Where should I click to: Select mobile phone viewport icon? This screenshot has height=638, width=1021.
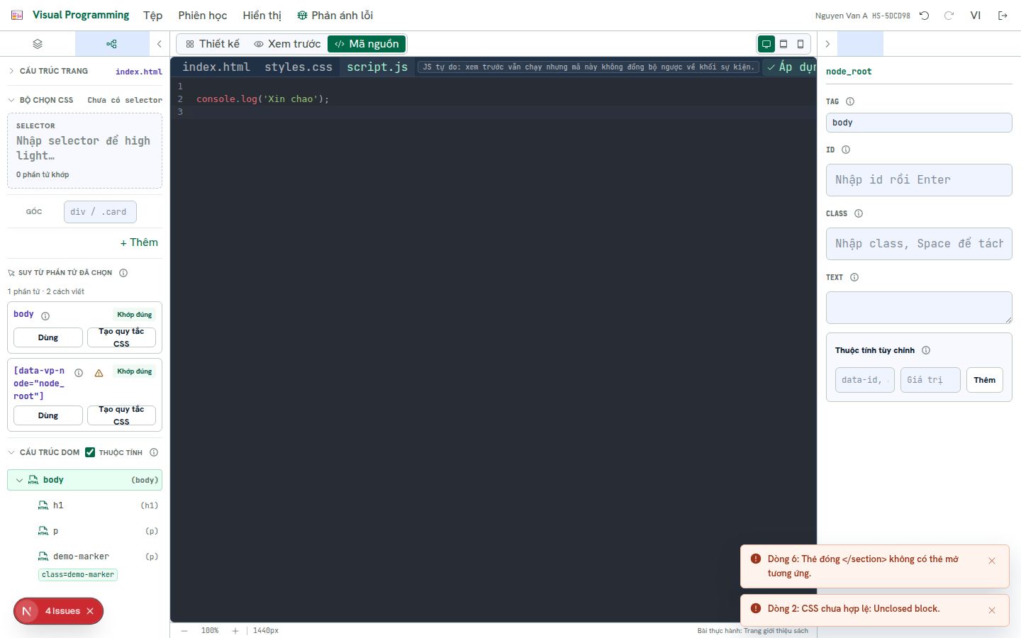800,44
